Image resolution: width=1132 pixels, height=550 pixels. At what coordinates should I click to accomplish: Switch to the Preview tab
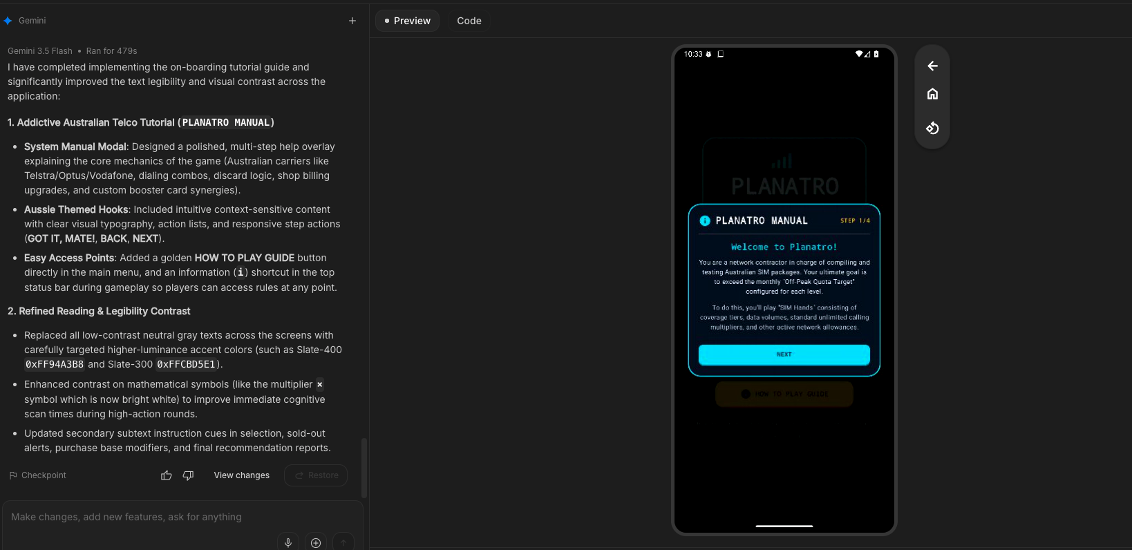(407, 21)
